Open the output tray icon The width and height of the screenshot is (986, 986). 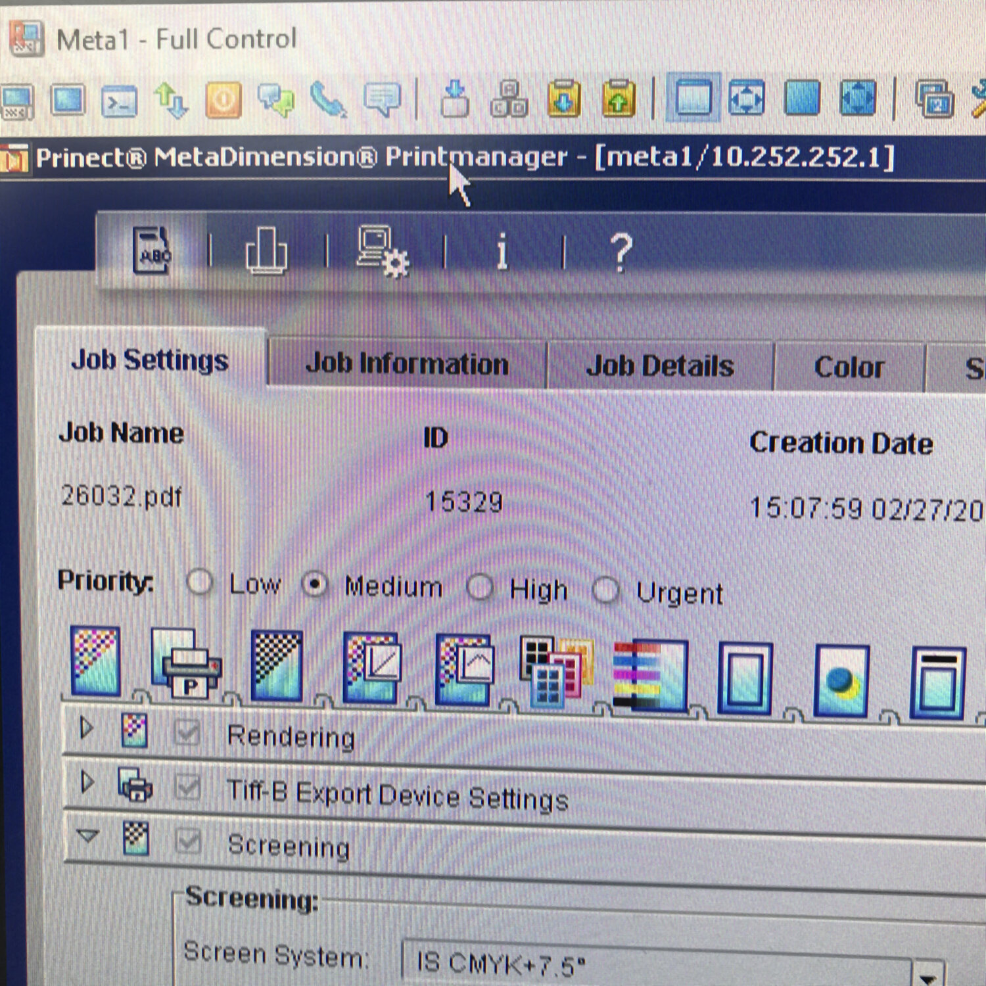point(266,250)
